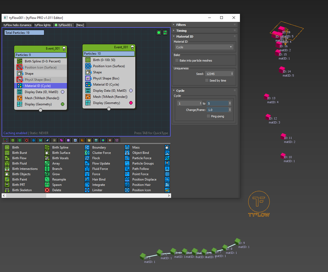Screen dimensions: 328x272
Task: Click the operator list's left scroll arrow
Action: [x=4, y=196]
